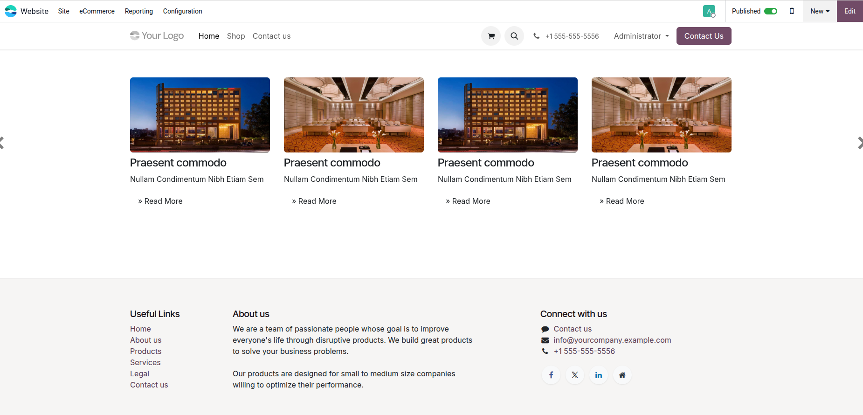Screen dimensions: 863x415
Task: Open the Shop nav link
Action: [x=236, y=36]
